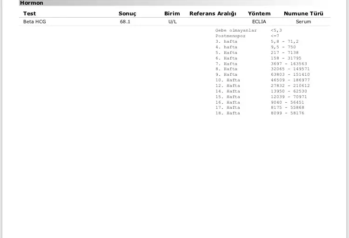This screenshot has height=238, width=349.
Task: Select the U/L unit text
Action: click(172, 21)
